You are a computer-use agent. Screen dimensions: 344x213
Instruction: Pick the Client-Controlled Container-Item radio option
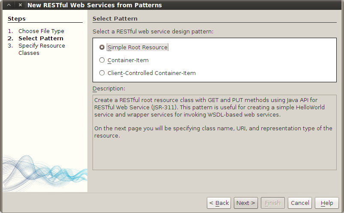coord(102,73)
